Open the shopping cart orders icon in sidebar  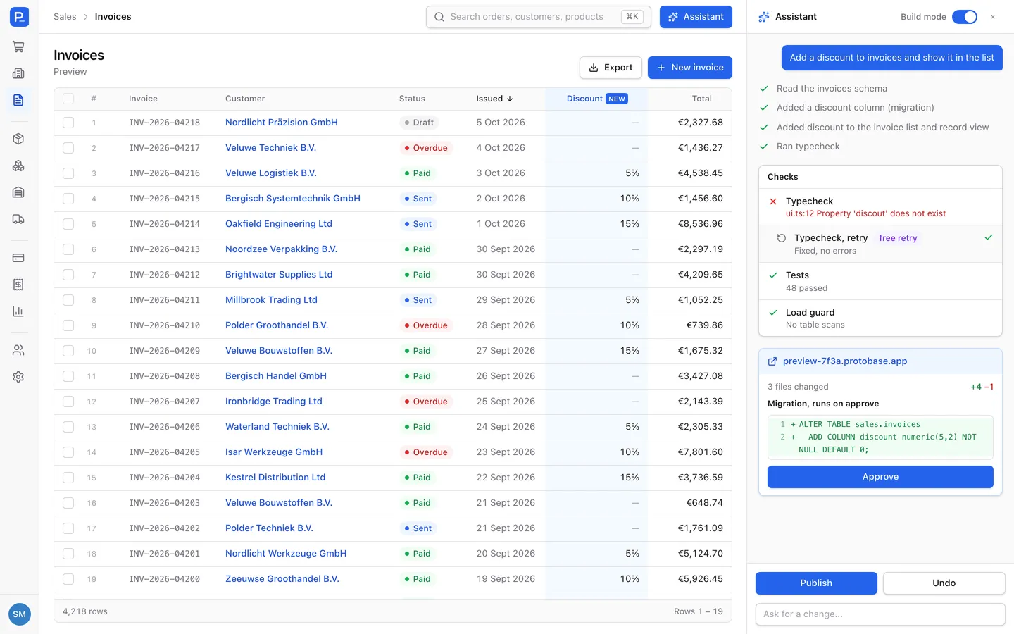coord(19,47)
